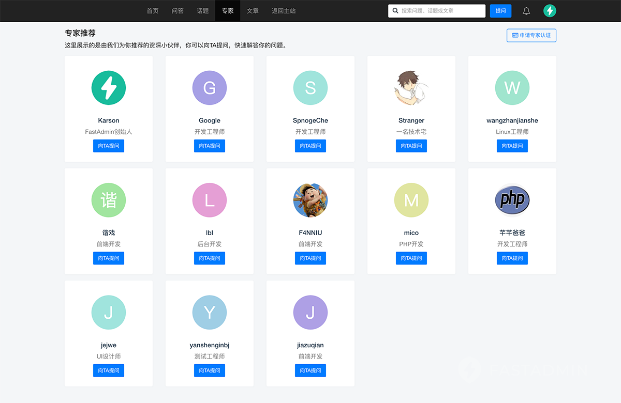
Task: Switch to the 话题 tab
Action: click(203, 11)
